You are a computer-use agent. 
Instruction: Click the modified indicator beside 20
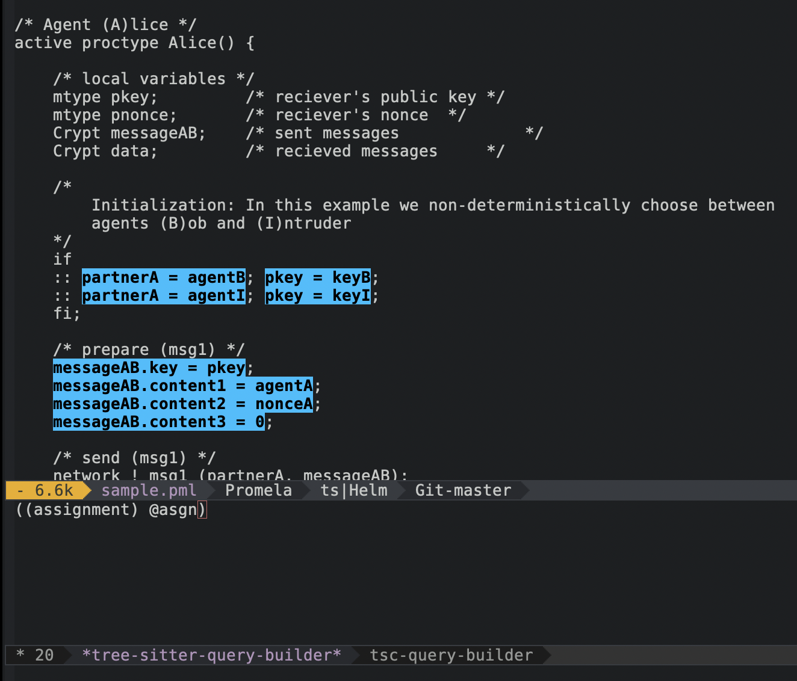20,655
